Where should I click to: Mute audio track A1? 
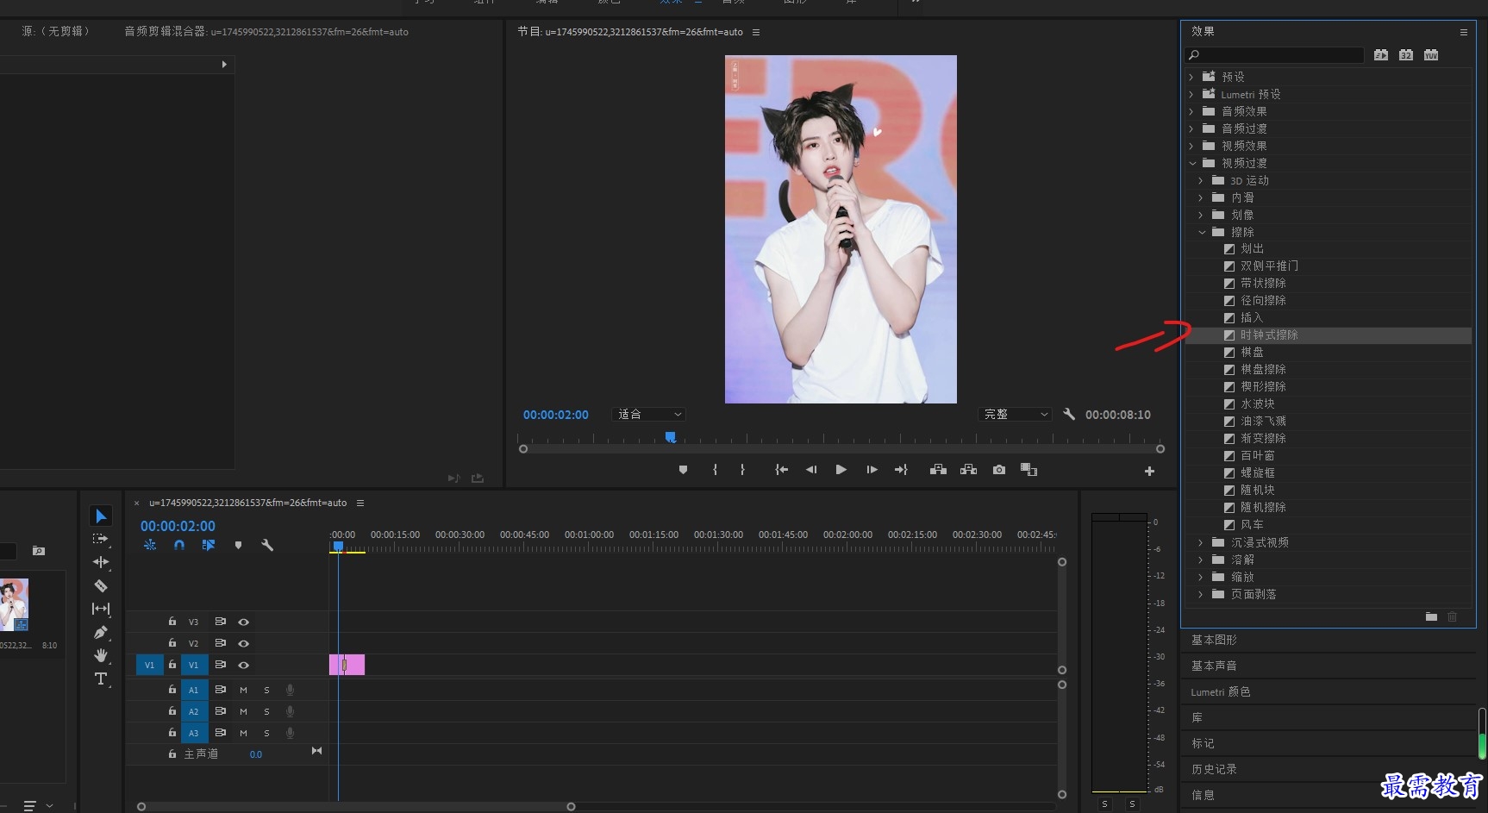pos(243,690)
